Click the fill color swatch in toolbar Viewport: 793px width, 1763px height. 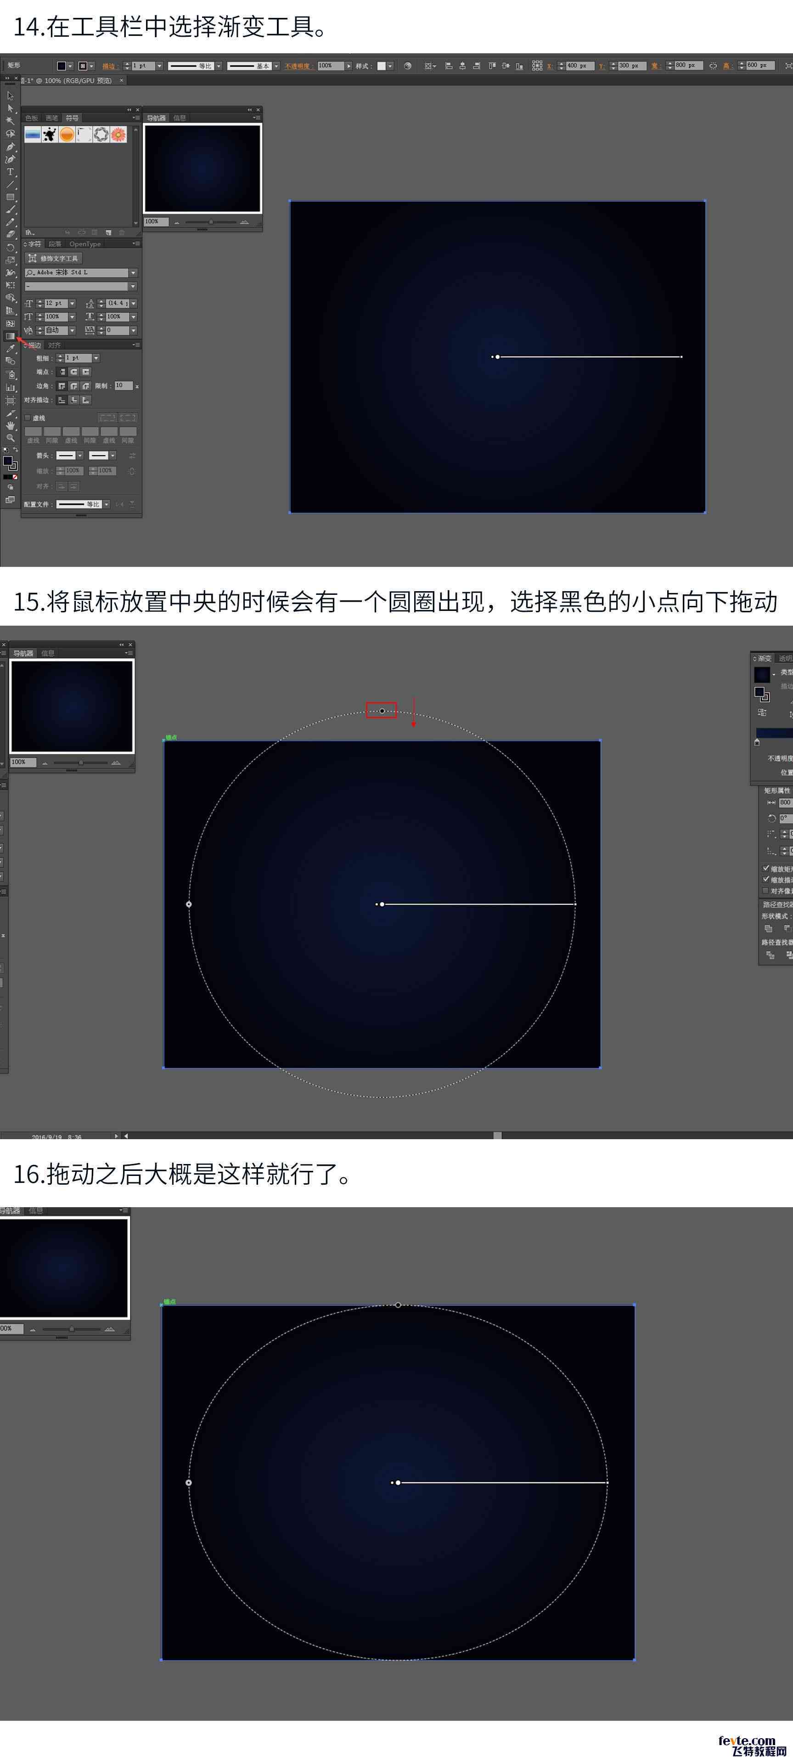coord(7,461)
